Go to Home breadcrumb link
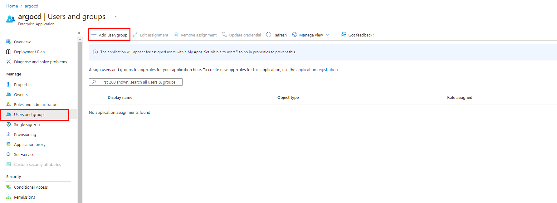557x203 pixels. (x=12, y=6)
